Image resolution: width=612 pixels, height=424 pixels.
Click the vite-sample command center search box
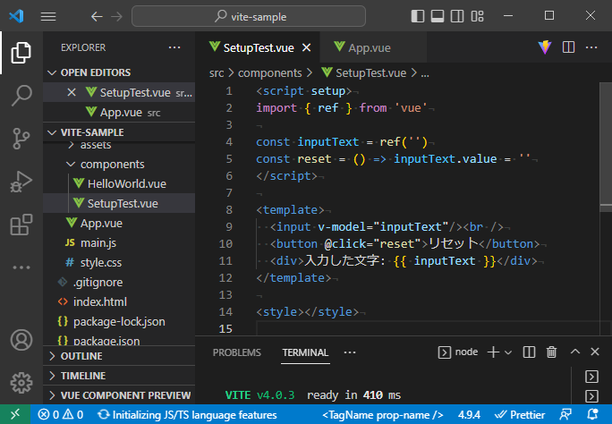coord(249,16)
